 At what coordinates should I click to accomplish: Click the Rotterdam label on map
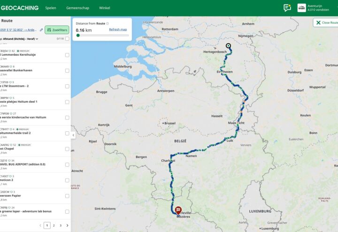tap(170, 29)
